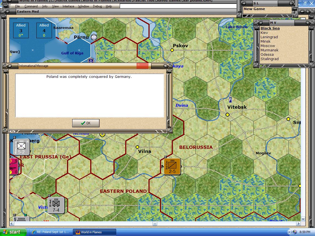Open the Interface menu
Image resolution: width=315 pixels, height=236 pixels.
68,6
